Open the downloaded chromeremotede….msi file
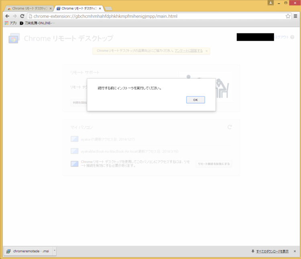 pos(28,251)
